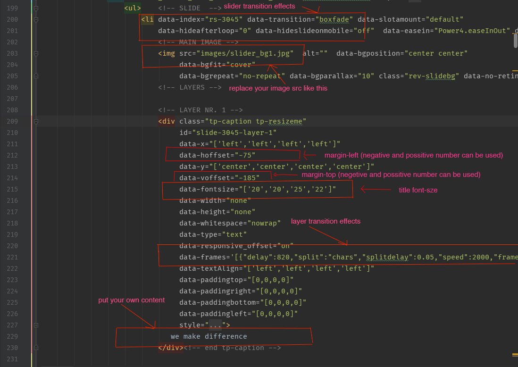Click the images/slider_bg1.jpg src path
This screenshot has width=518, height=367.
click(245, 53)
